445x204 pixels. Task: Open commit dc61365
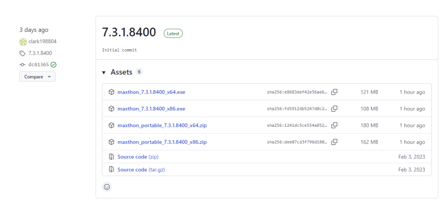click(x=38, y=65)
